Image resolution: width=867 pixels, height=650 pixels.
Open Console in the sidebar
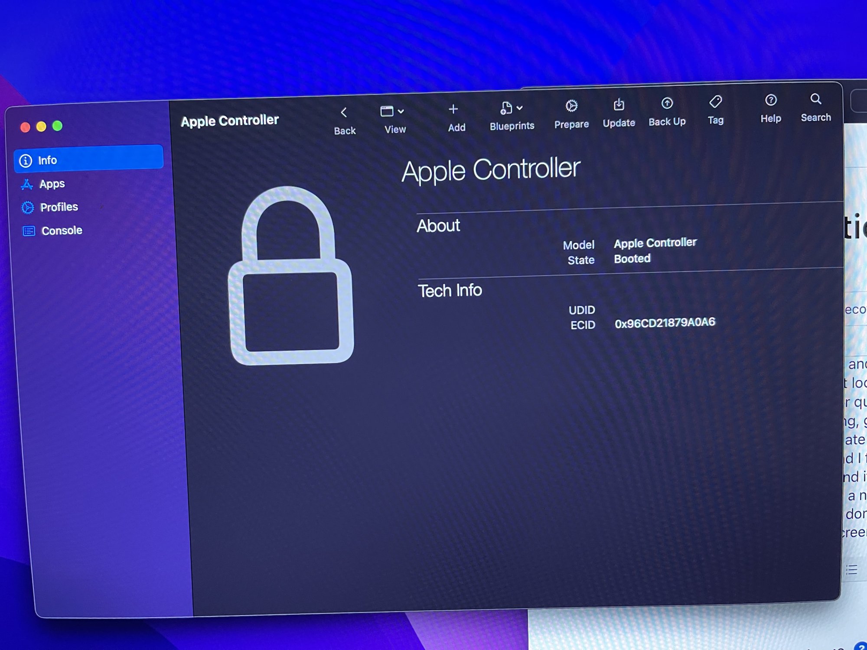pos(62,231)
